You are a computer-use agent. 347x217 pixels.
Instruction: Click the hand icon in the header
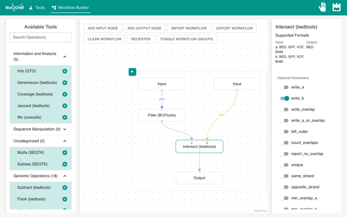[x=322, y=7]
